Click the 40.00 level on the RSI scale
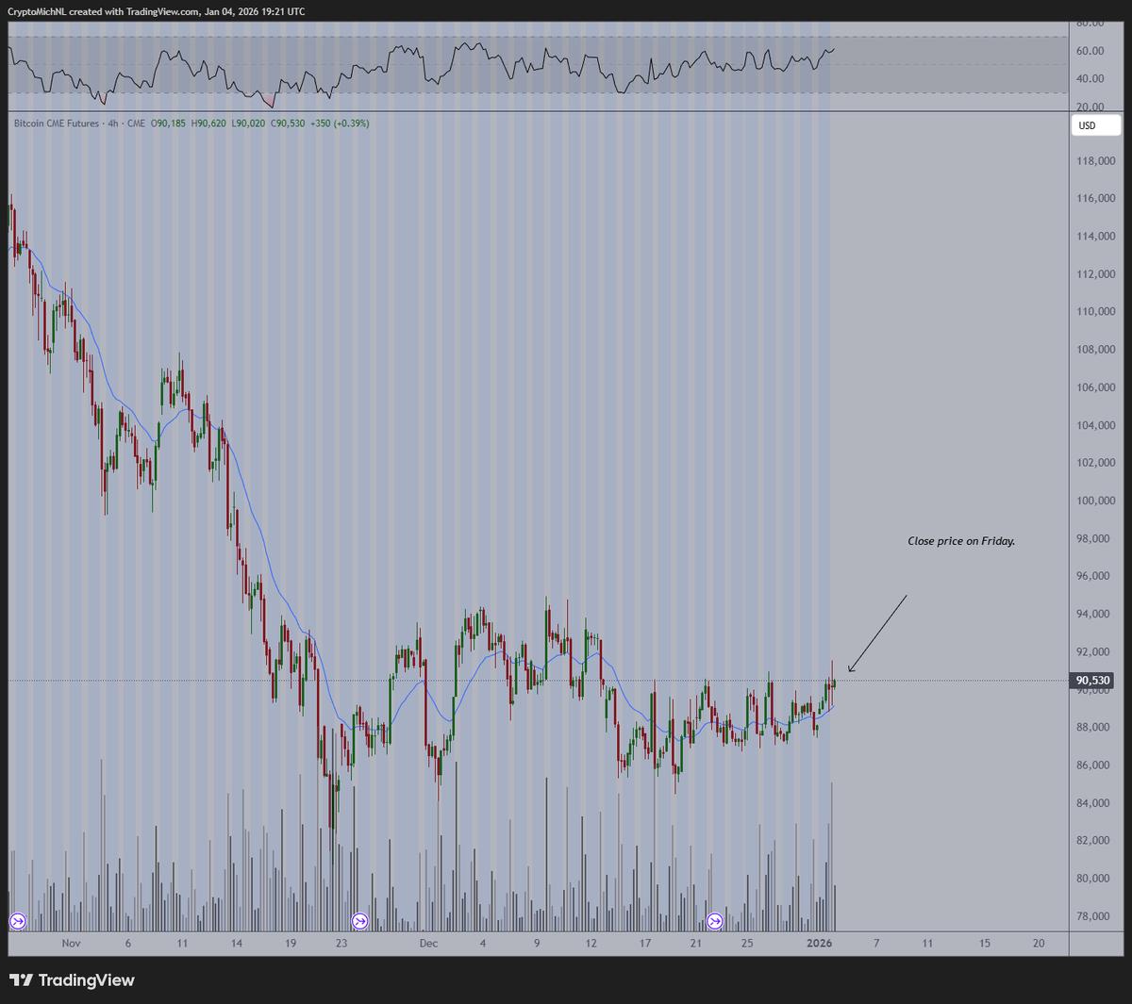The width and height of the screenshot is (1132, 1004). 1090,79
